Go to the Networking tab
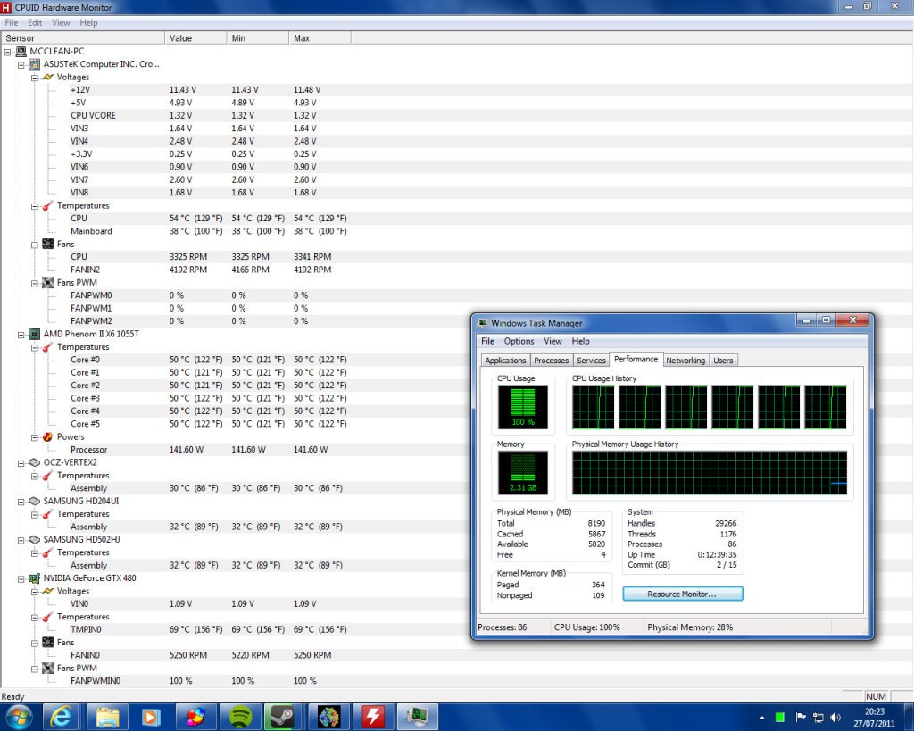The height and width of the screenshot is (731, 914). [685, 361]
